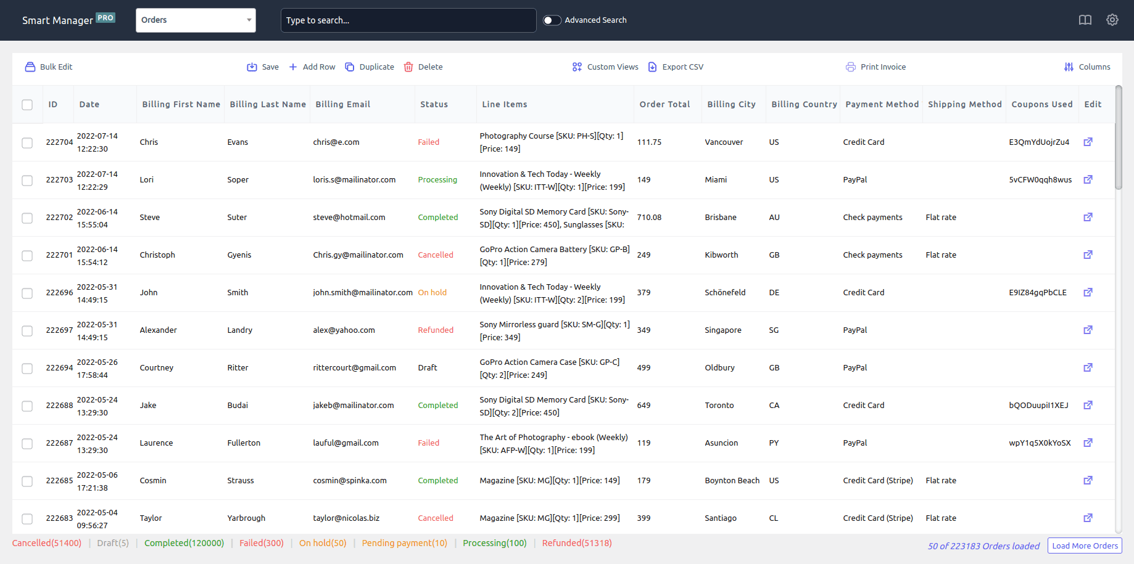Add a new row with the Add Row icon

pos(312,67)
